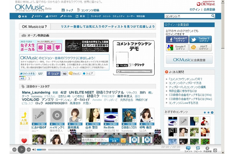Log in with the mixi button
The height and width of the screenshot is (154, 234).
200,48
